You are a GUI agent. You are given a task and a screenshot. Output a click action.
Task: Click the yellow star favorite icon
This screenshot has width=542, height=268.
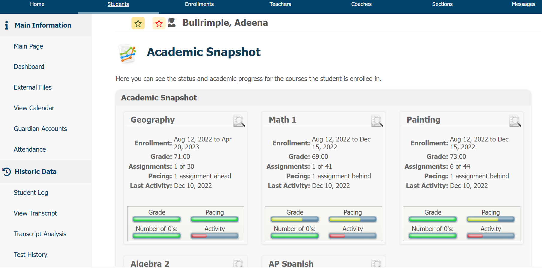coord(138,23)
